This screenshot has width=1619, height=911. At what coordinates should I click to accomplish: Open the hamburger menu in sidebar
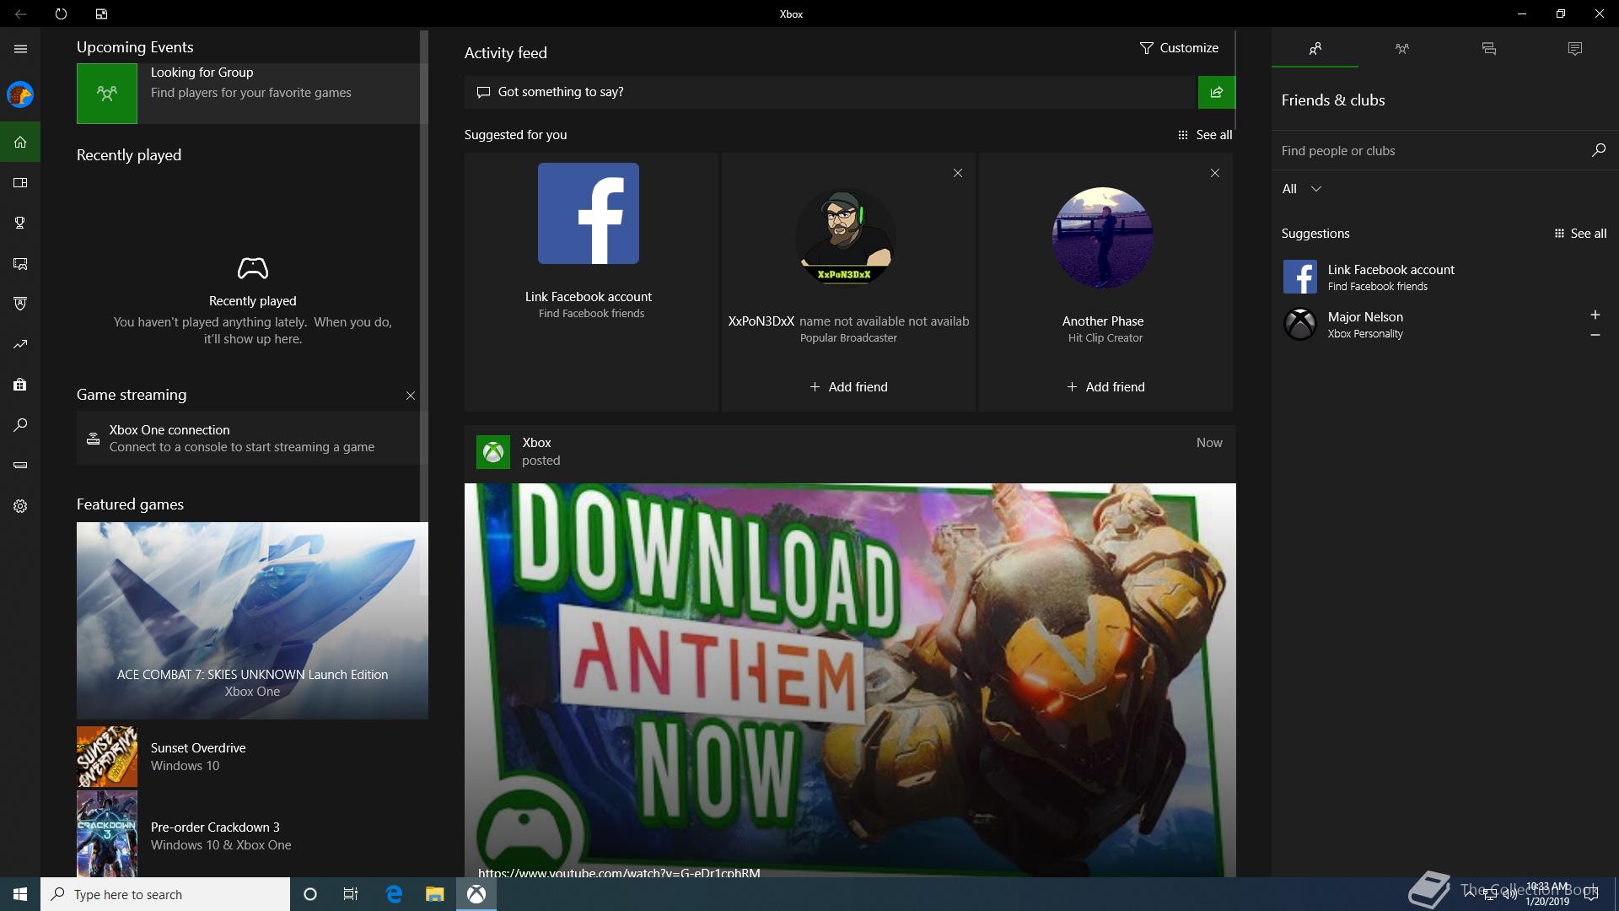coord(20,49)
